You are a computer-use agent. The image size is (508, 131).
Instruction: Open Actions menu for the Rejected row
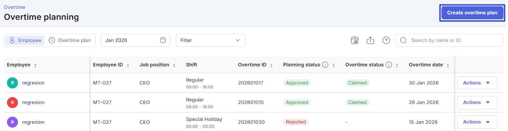coord(477,122)
